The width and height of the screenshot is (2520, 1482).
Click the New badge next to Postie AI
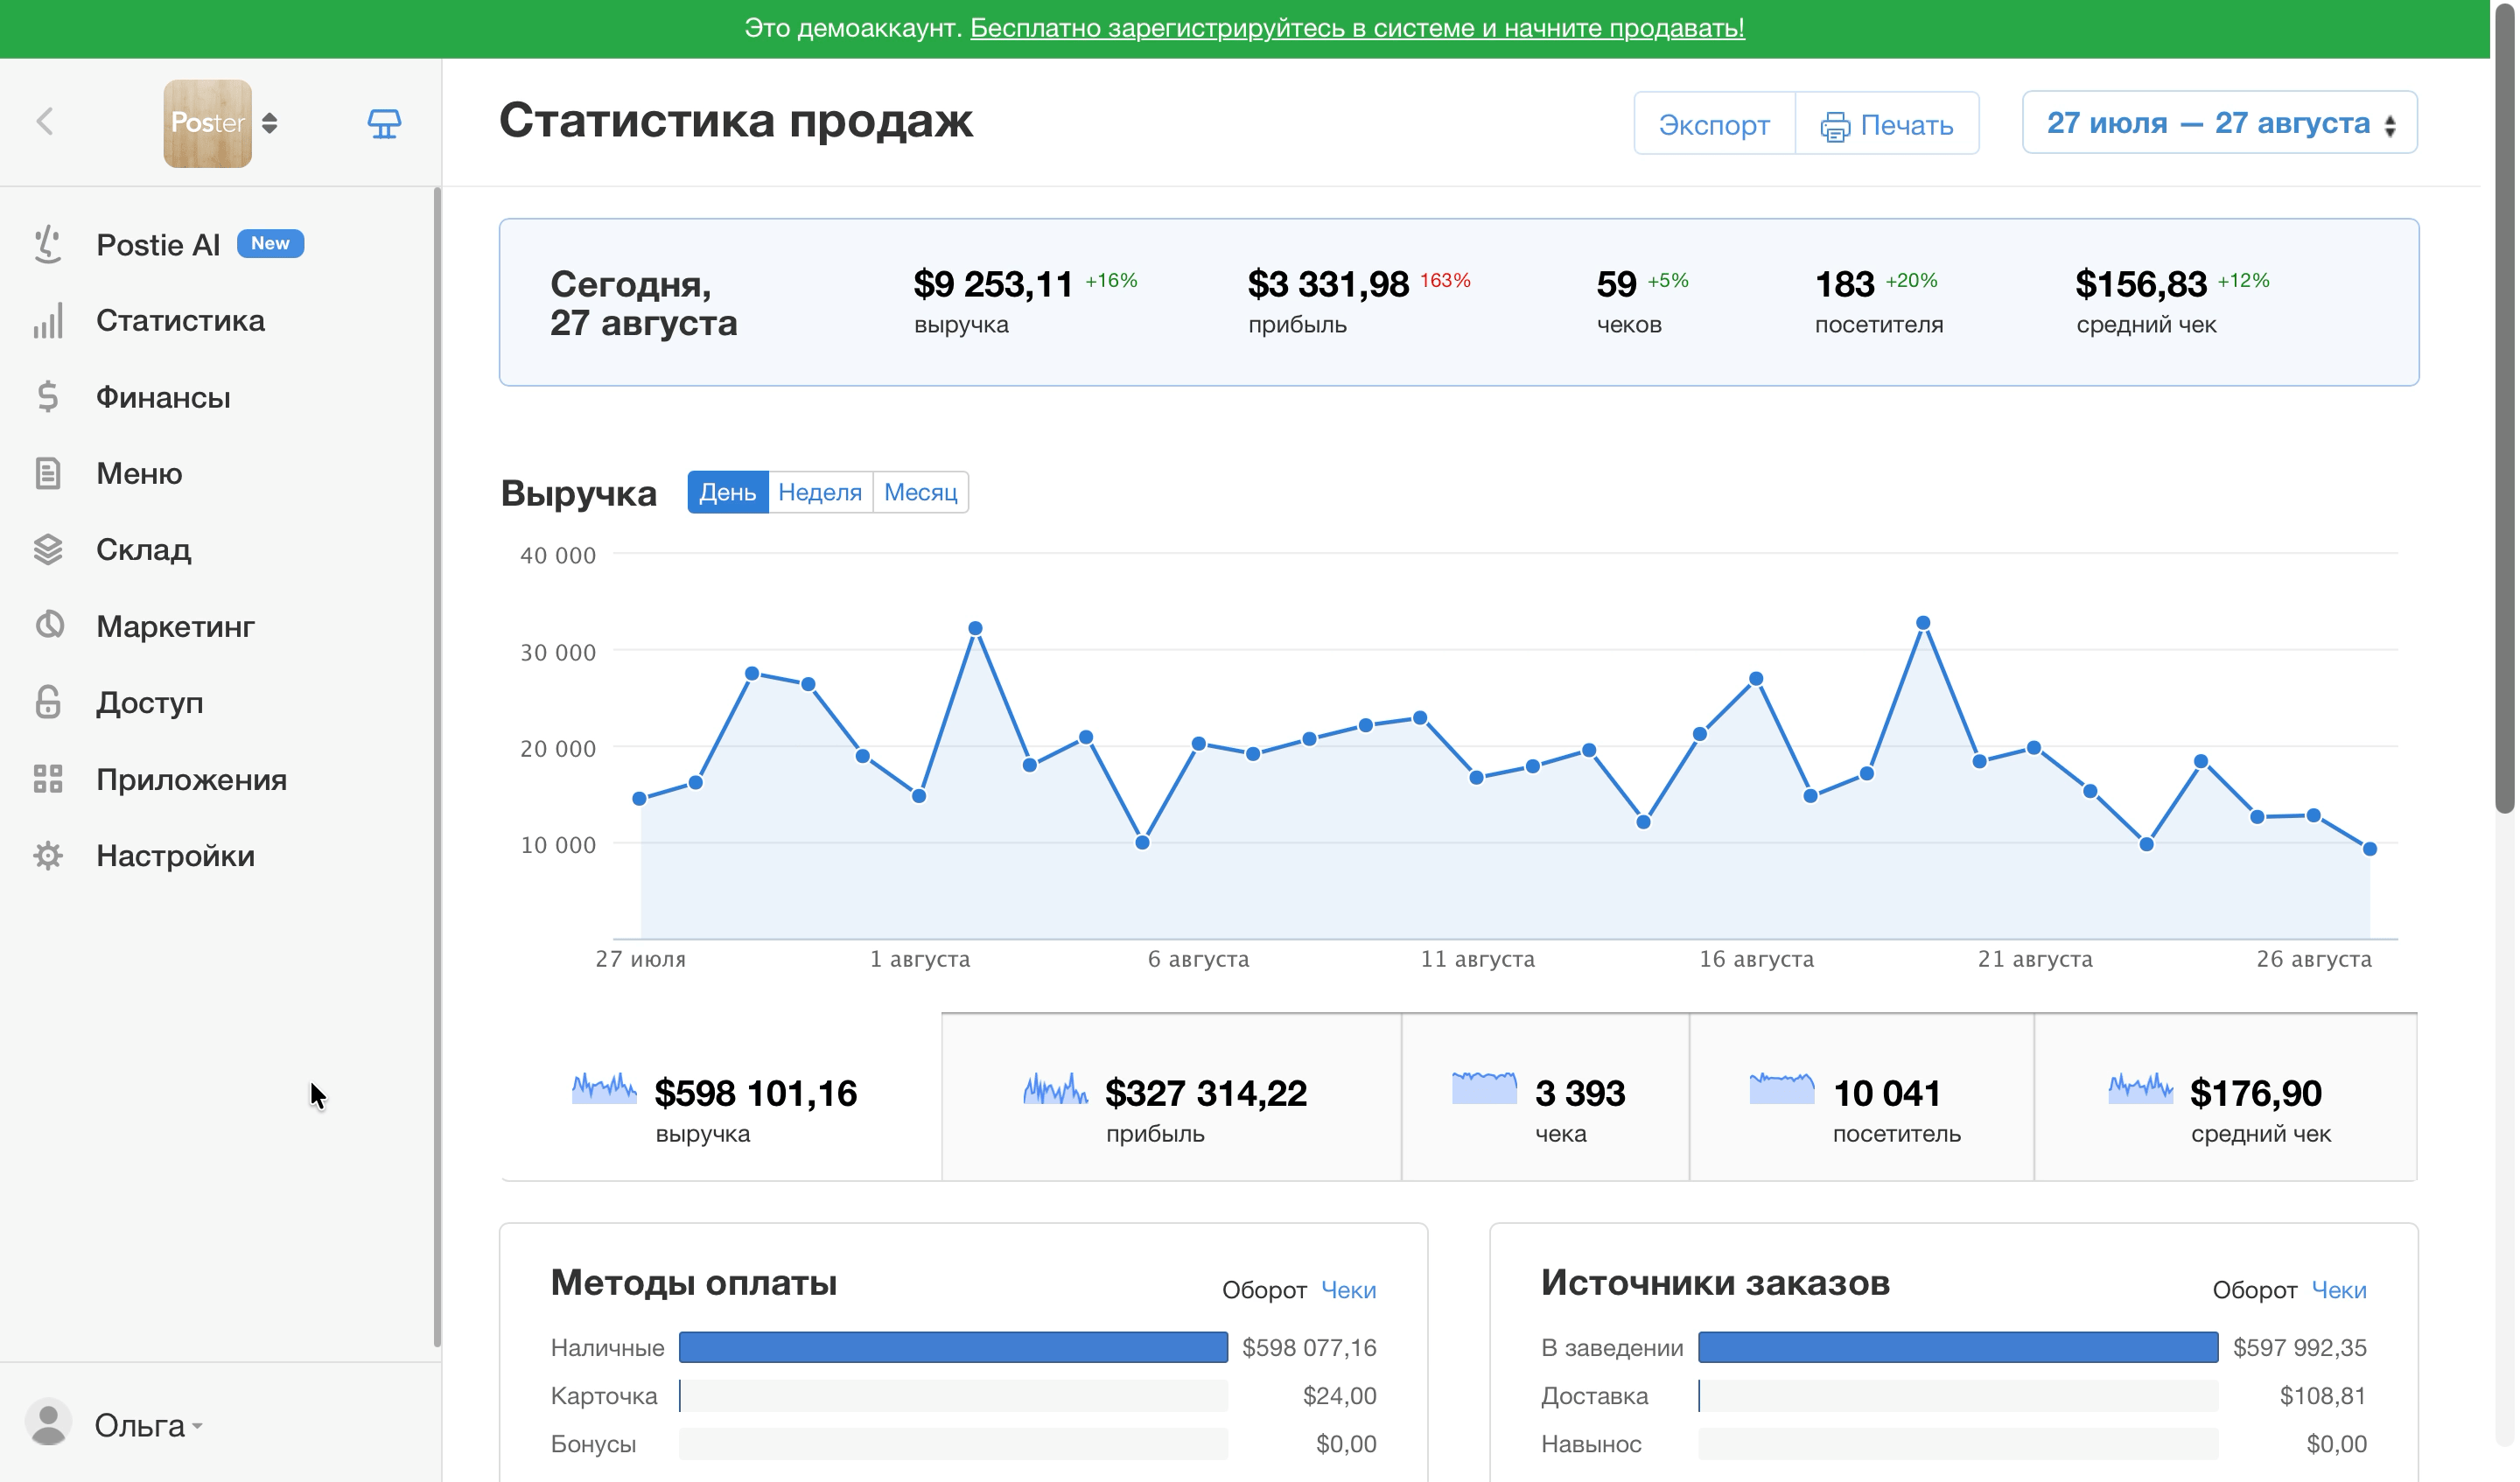point(270,243)
